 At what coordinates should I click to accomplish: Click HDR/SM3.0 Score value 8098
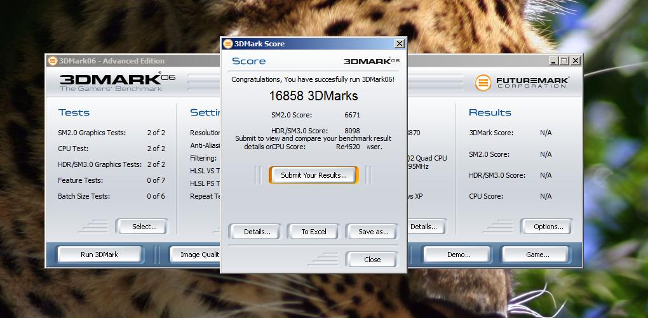click(x=352, y=131)
